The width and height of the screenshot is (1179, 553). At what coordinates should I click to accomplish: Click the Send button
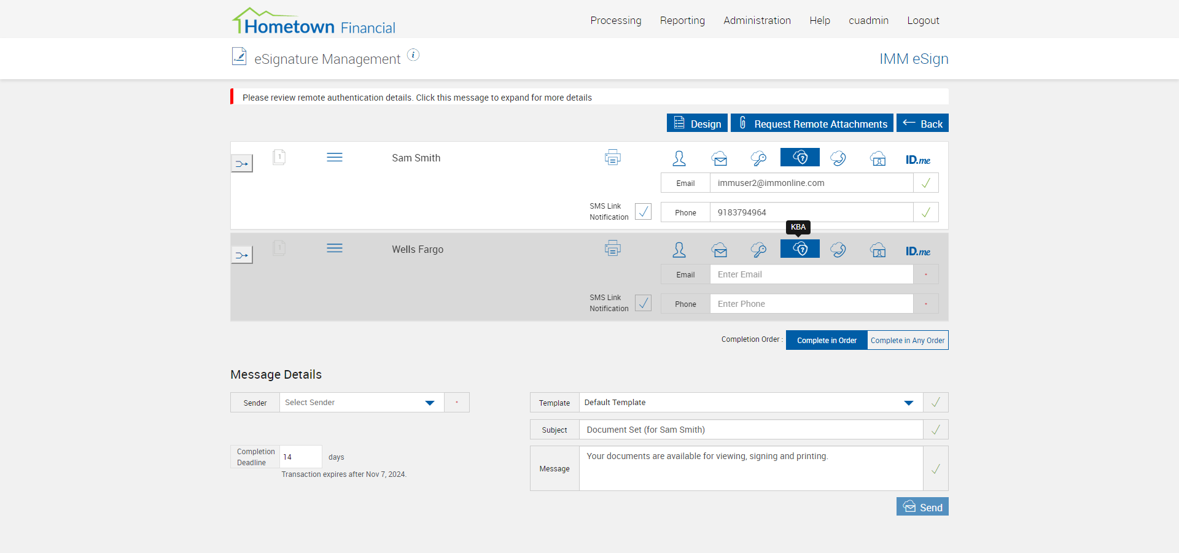point(922,506)
